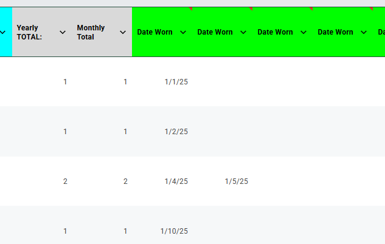Image resolution: width=385 pixels, height=244 pixels.
Task: Click red note marker on first Date Worn header
Action: pyautogui.click(x=190, y=9)
